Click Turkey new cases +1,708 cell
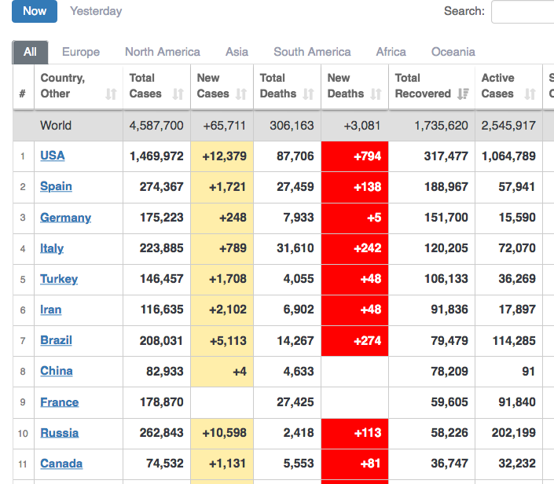This screenshot has width=554, height=484. (x=222, y=280)
